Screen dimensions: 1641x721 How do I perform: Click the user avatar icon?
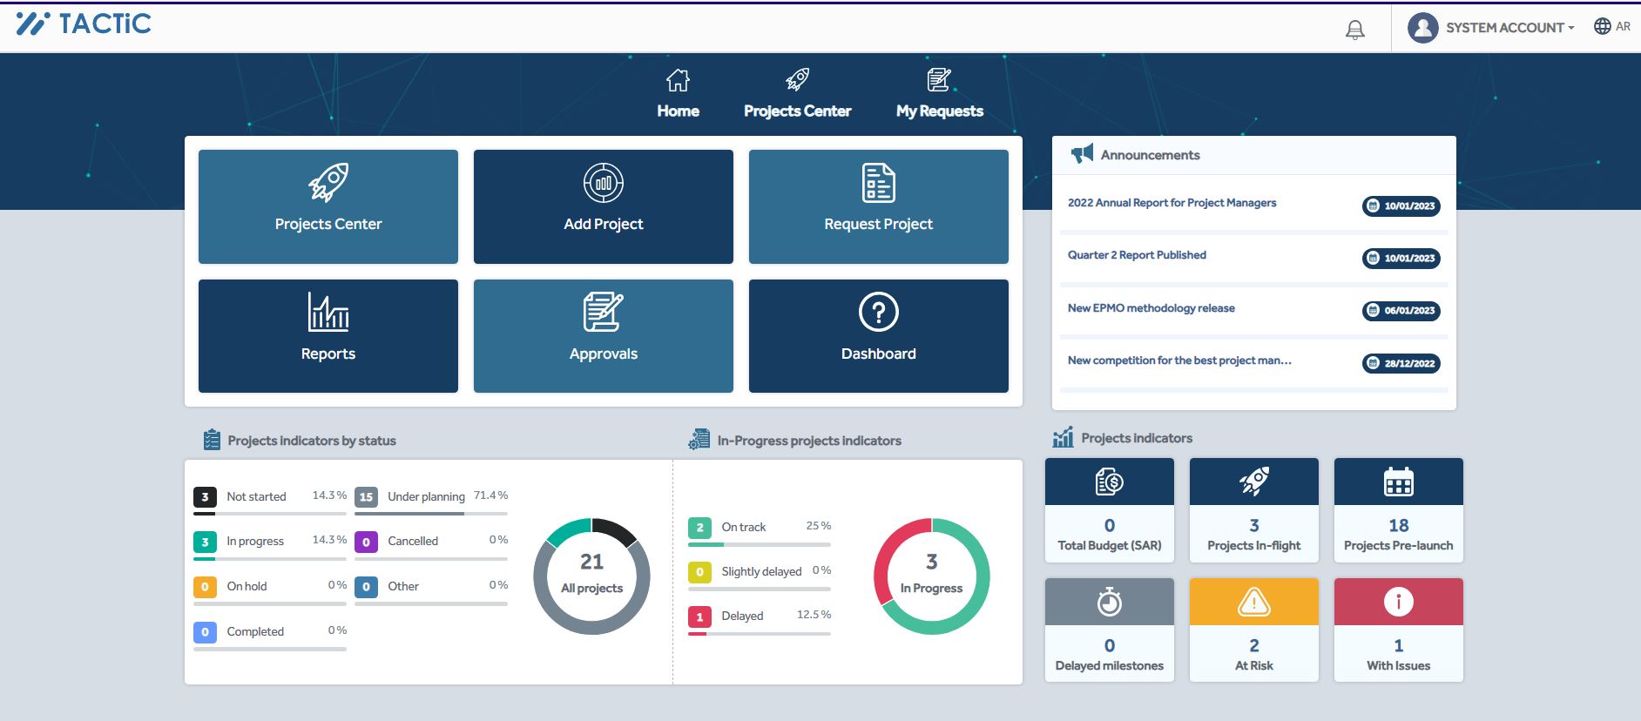pos(1422,28)
